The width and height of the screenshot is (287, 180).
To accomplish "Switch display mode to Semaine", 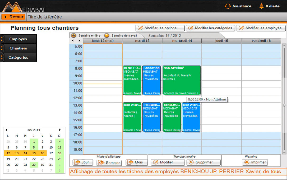I will [x=109, y=163].
